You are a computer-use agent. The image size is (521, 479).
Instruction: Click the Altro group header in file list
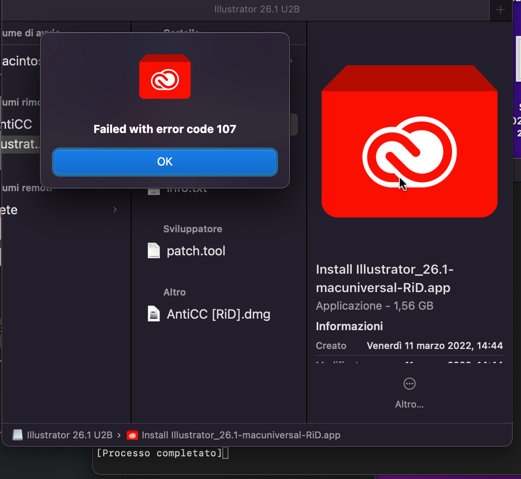tap(174, 292)
